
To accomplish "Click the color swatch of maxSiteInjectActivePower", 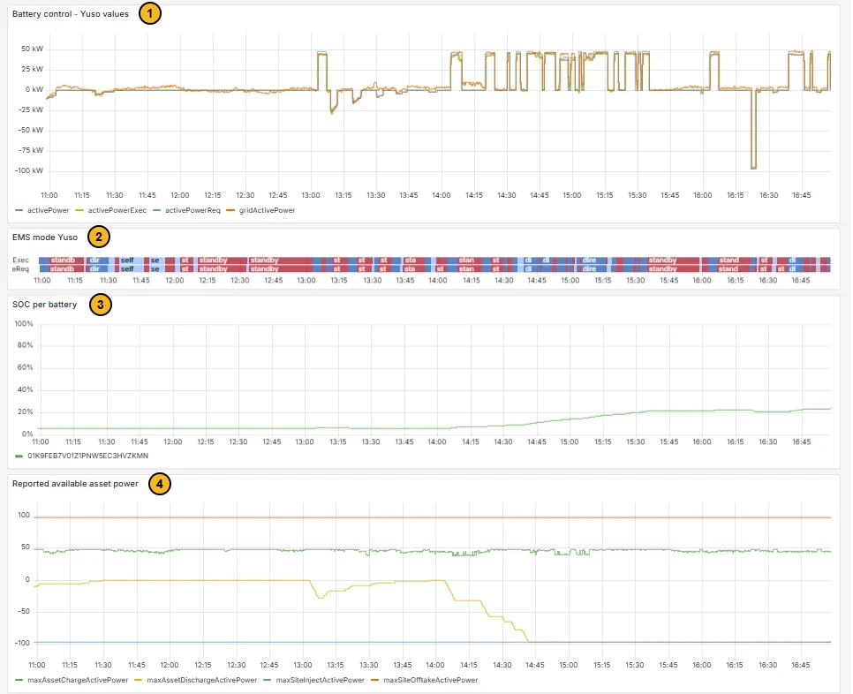I will (267, 680).
